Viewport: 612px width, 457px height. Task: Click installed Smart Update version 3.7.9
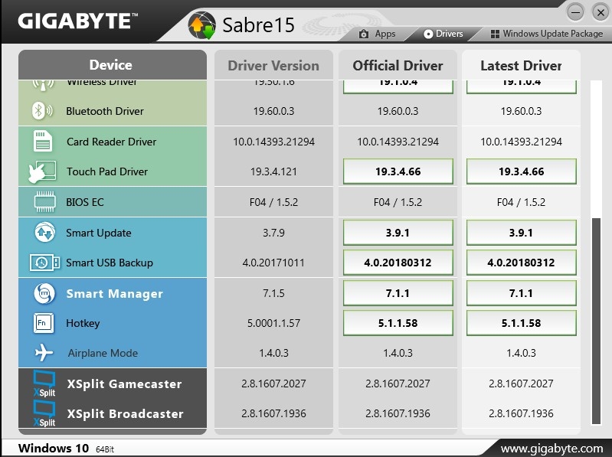tap(273, 233)
